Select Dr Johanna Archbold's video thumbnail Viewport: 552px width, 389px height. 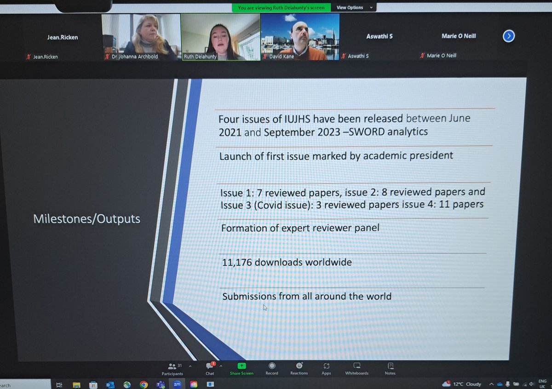click(140, 37)
